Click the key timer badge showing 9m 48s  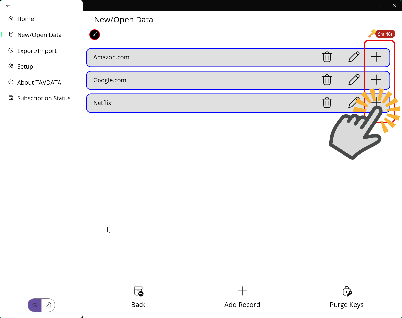pyautogui.click(x=385, y=34)
